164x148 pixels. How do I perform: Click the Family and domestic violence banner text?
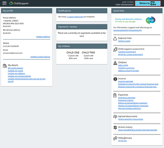pyautogui.click(x=128, y=20)
